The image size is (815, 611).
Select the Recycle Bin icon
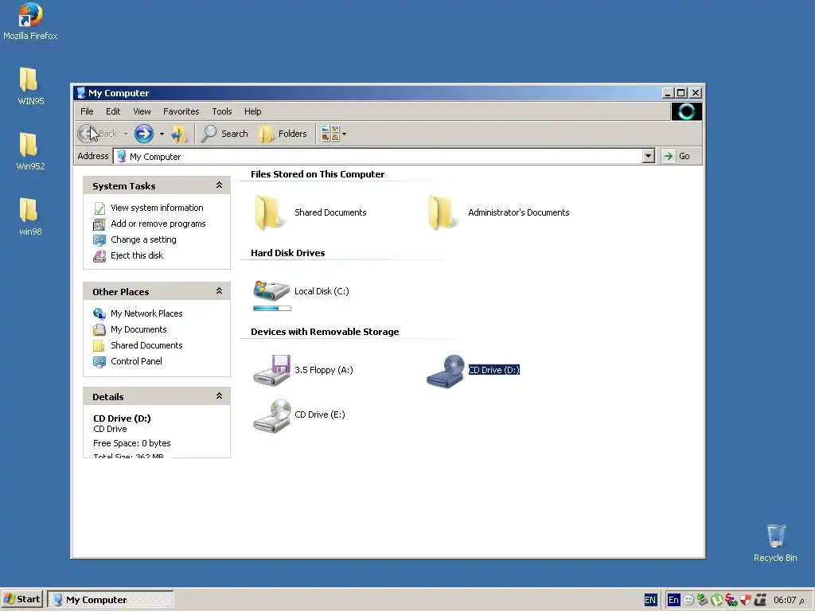[775, 543]
